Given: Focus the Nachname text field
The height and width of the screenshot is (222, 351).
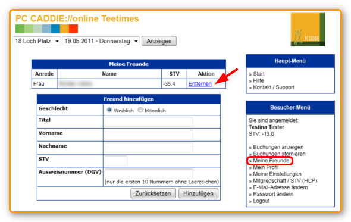Looking at the screenshot, I should click(149, 148).
